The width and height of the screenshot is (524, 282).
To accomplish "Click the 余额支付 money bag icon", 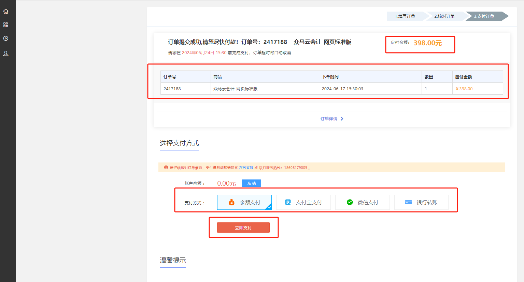I will 231,202.
